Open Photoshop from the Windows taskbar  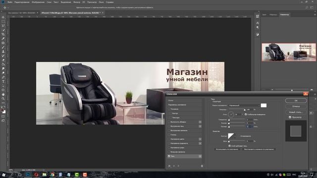coord(28,175)
